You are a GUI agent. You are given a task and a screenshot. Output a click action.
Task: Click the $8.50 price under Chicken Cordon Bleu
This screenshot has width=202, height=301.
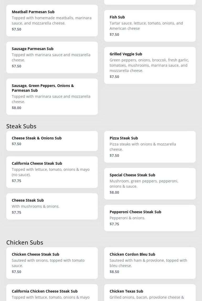pos(114,272)
